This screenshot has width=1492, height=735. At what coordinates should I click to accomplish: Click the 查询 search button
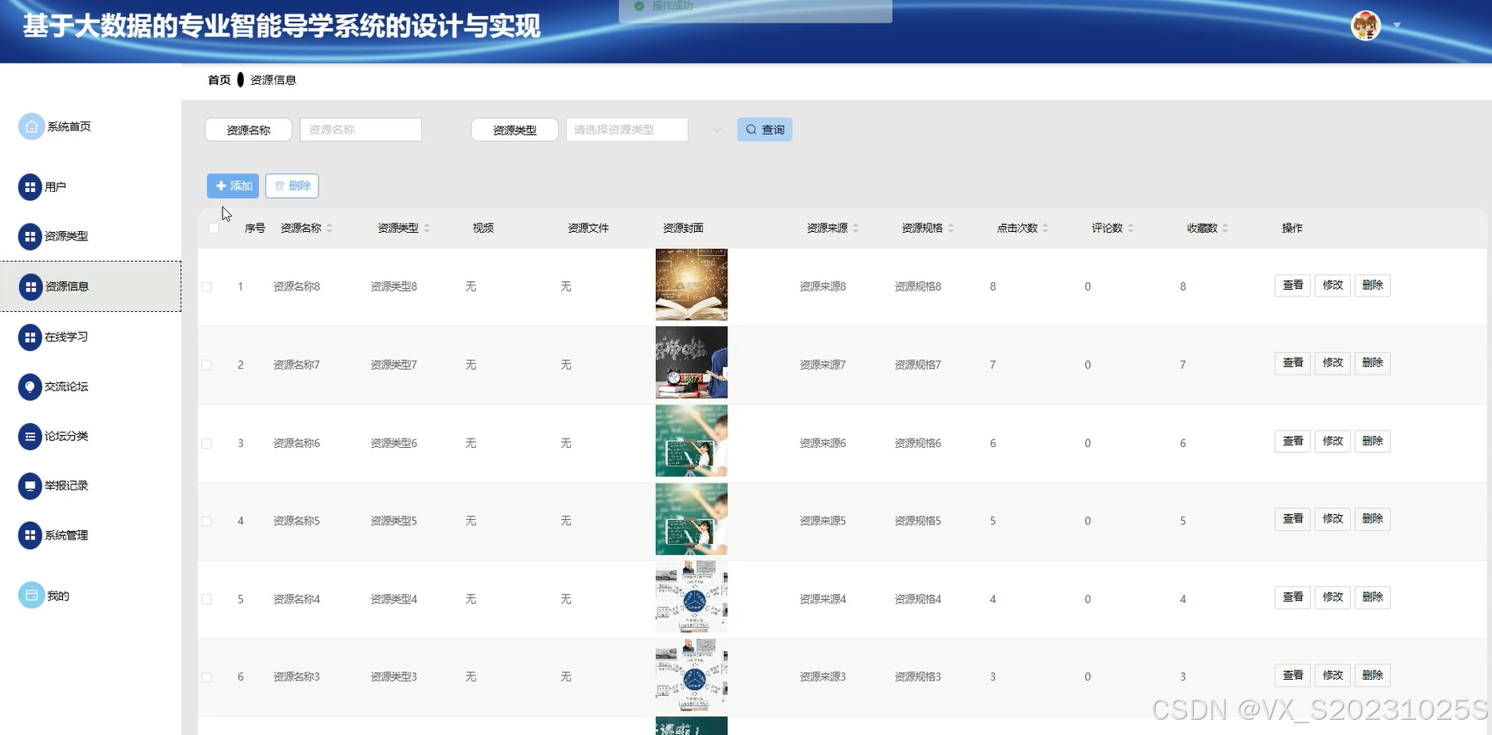765,130
